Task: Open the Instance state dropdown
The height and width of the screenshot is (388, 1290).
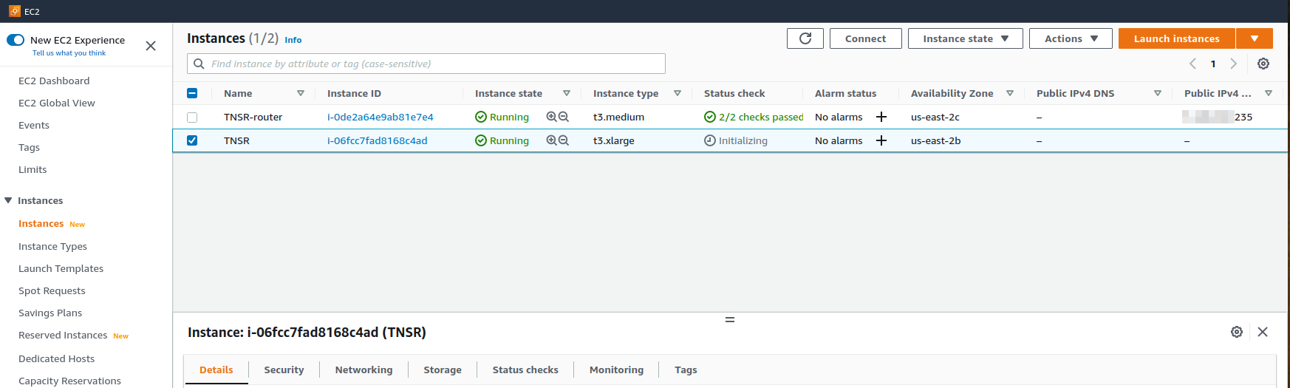Action: tap(965, 38)
